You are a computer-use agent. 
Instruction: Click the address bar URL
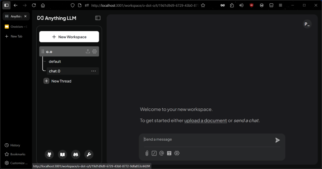pyautogui.click(x=145, y=5)
